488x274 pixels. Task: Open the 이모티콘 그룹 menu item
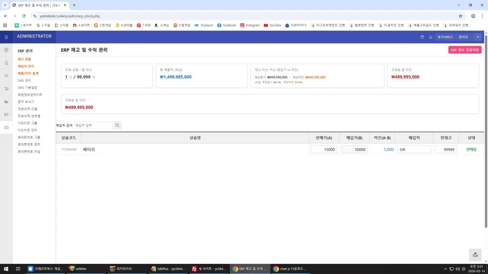(x=27, y=123)
